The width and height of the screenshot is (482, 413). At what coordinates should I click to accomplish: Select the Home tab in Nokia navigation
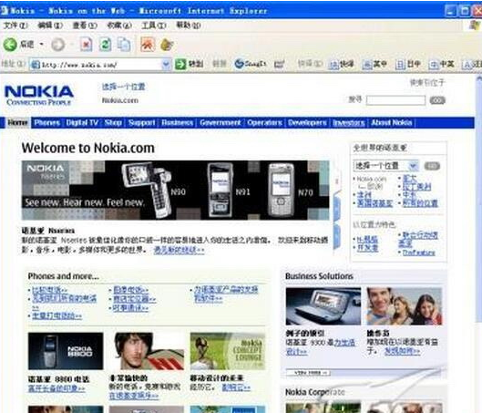pos(17,123)
